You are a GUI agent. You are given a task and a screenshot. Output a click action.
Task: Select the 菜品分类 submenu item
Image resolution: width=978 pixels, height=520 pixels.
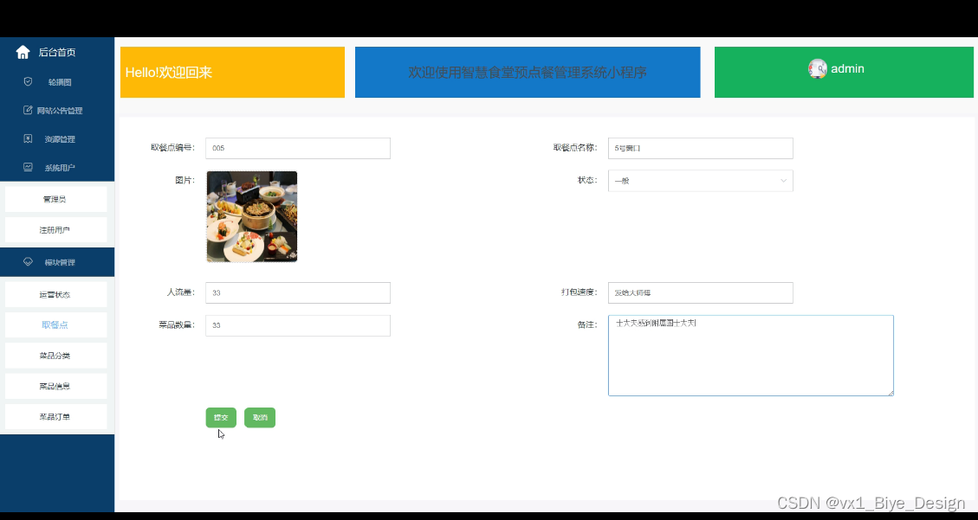(55, 356)
